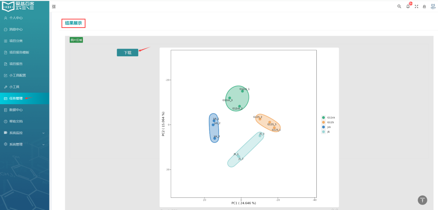Open 帮助文档 menu entry
Image resolution: width=438 pixels, height=210 pixels.
[x=25, y=122]
